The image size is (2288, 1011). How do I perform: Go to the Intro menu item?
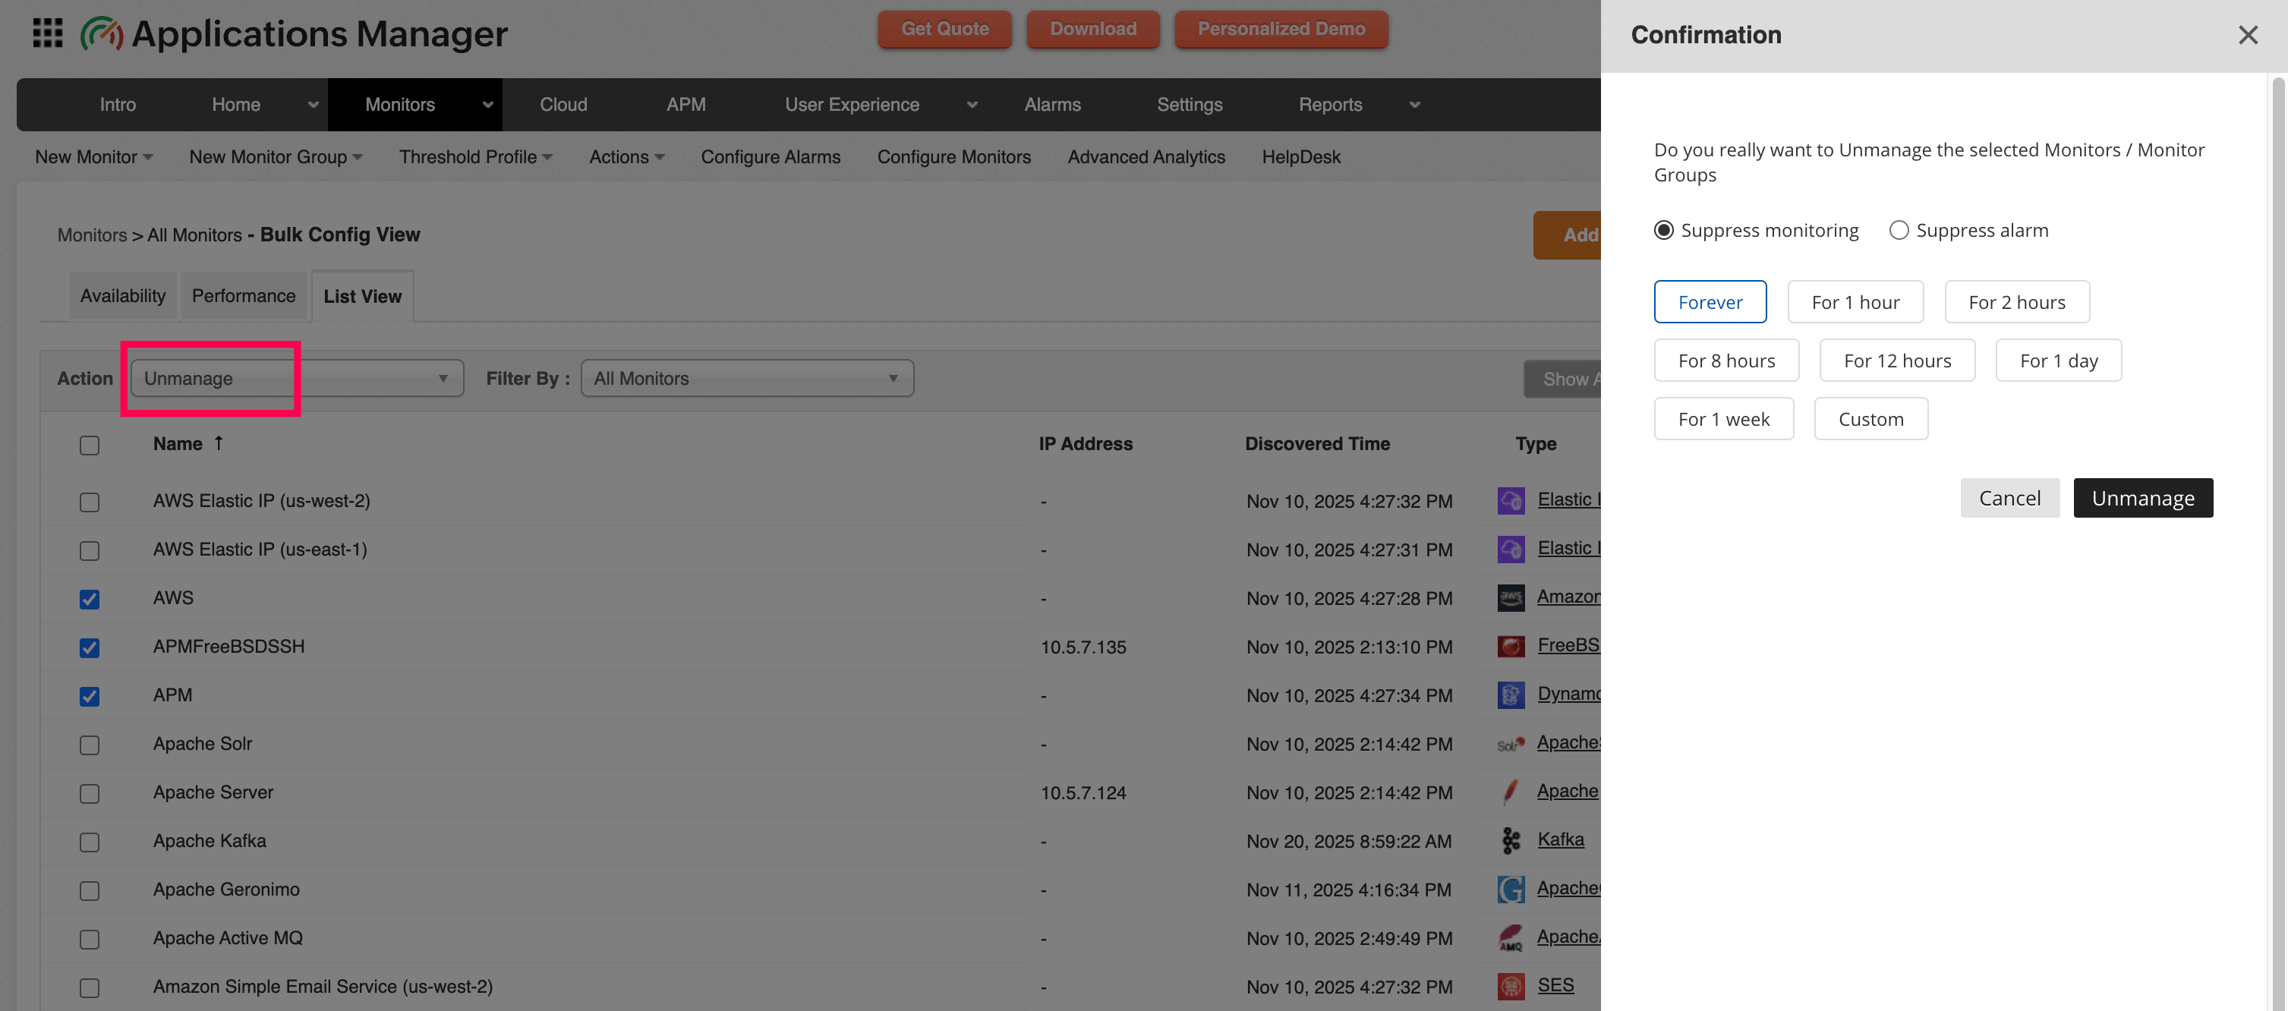coord(117,105)
